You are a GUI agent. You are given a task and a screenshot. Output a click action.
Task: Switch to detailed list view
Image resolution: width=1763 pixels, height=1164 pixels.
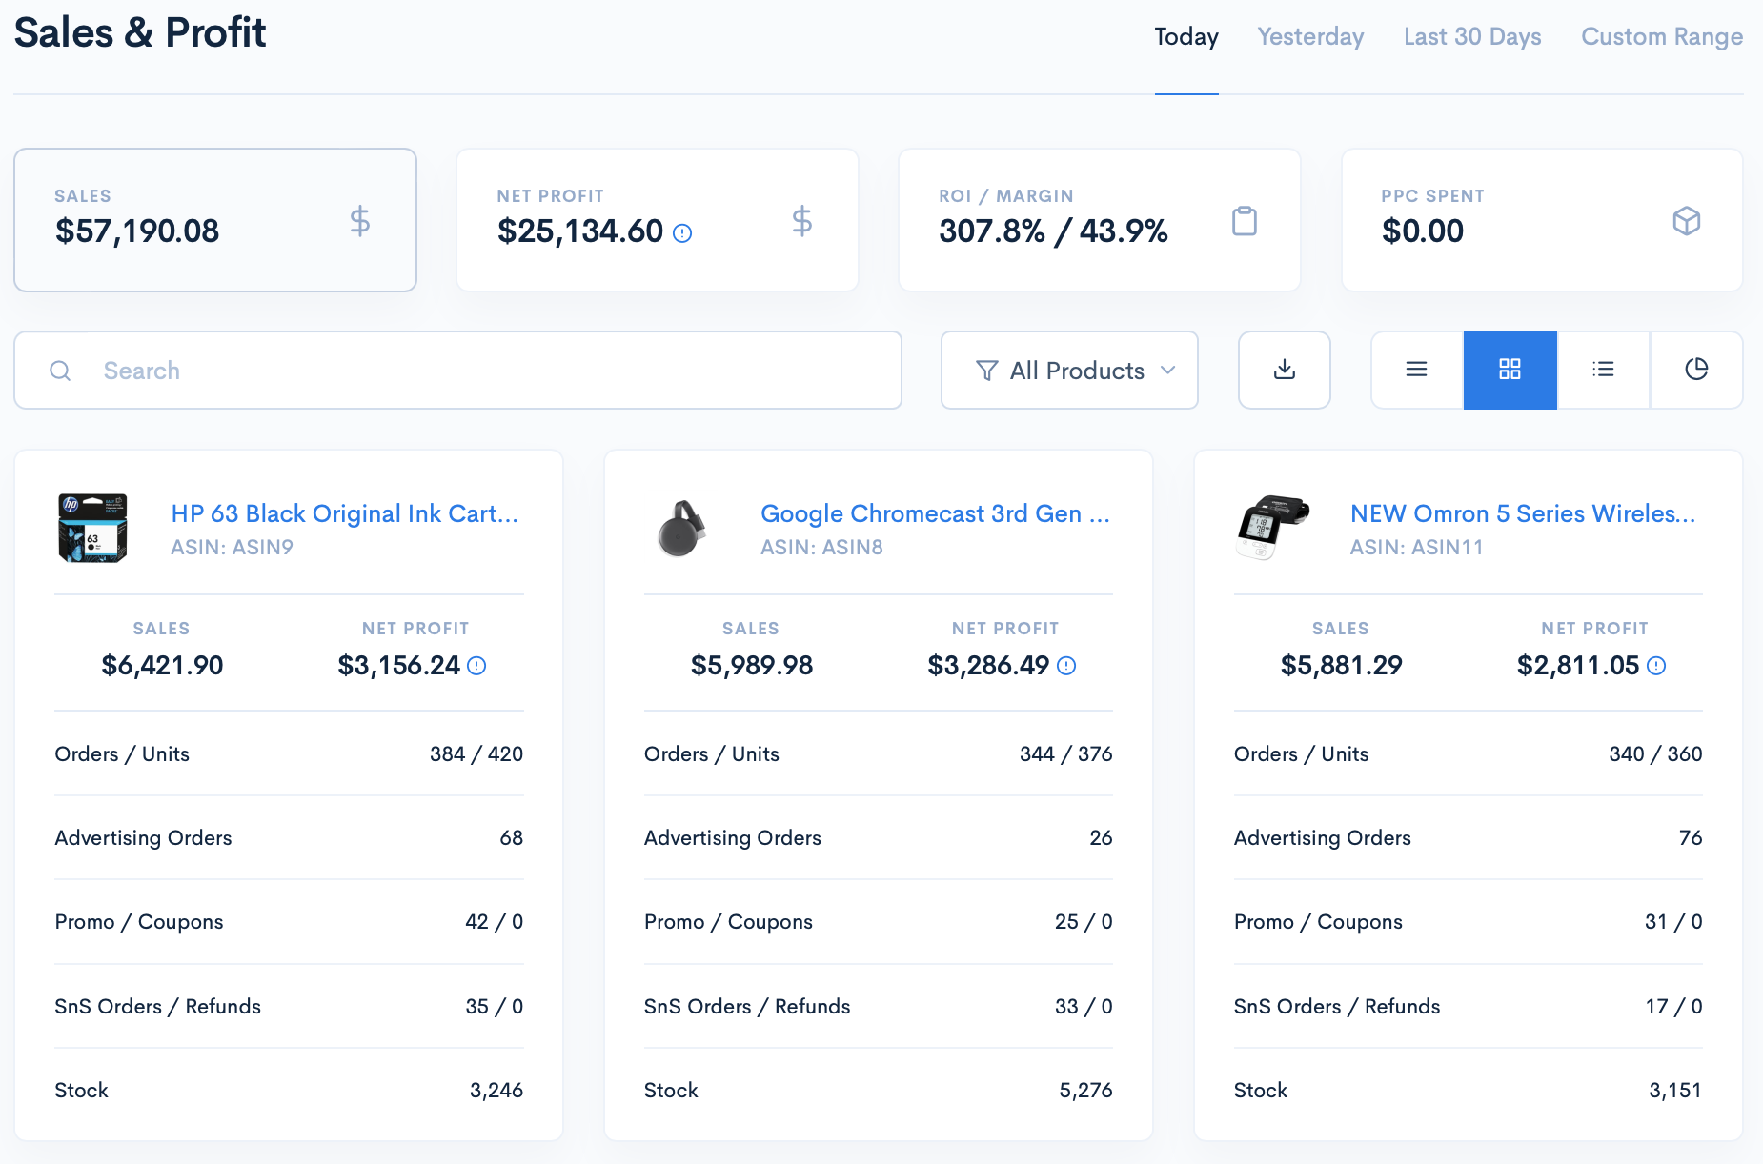[1603, 370]
